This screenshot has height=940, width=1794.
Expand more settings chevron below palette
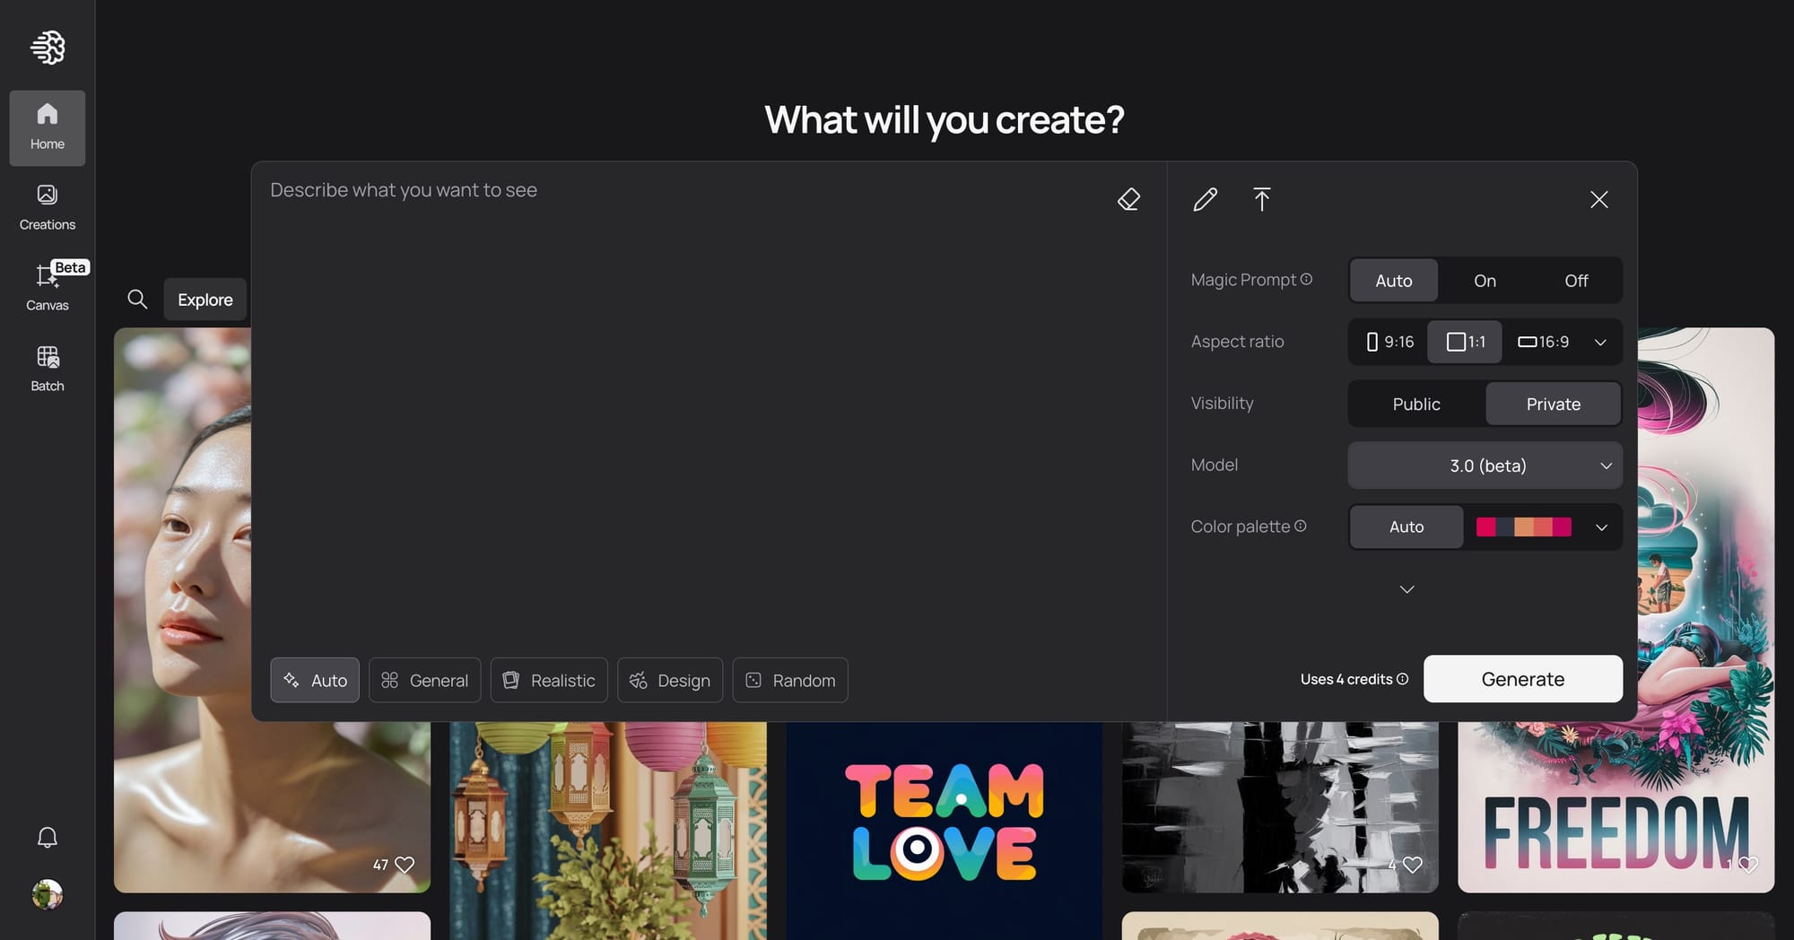point(1406,589)
